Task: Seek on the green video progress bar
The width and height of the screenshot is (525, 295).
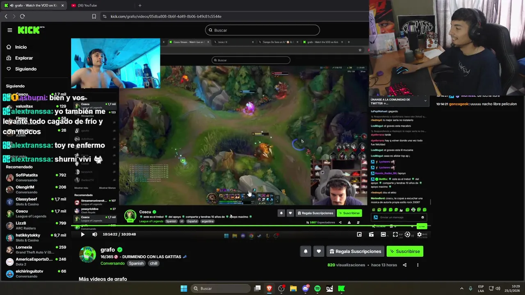Action: pyautogui.click(x=251, y=226)
